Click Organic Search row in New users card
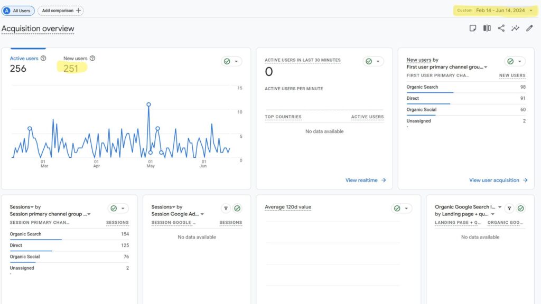 point(466,87)
